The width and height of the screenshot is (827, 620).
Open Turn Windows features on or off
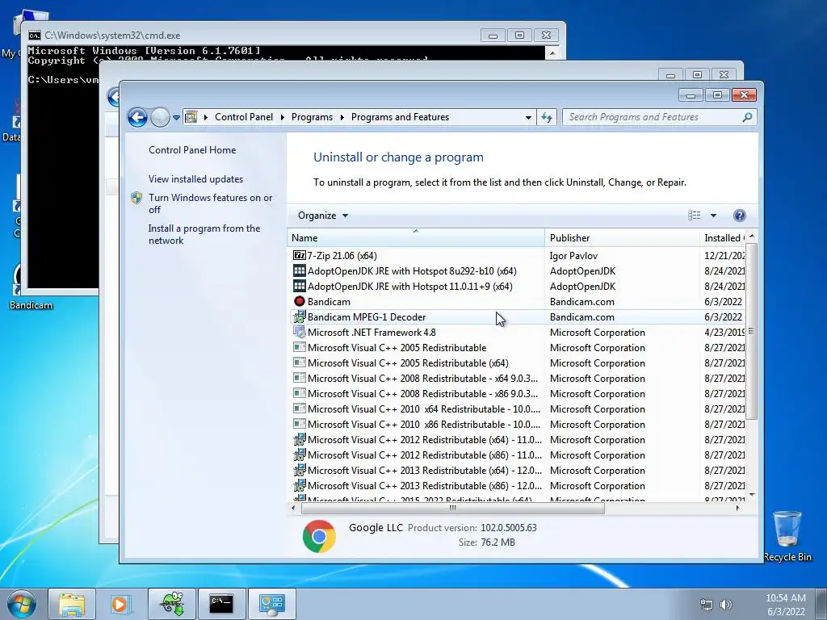pos(211,203)
